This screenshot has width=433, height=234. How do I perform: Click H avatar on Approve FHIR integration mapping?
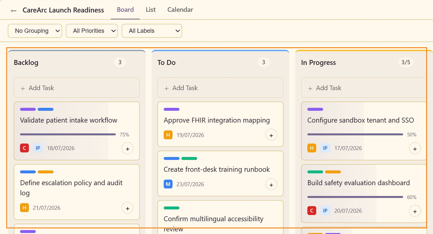tap(168, 135)
